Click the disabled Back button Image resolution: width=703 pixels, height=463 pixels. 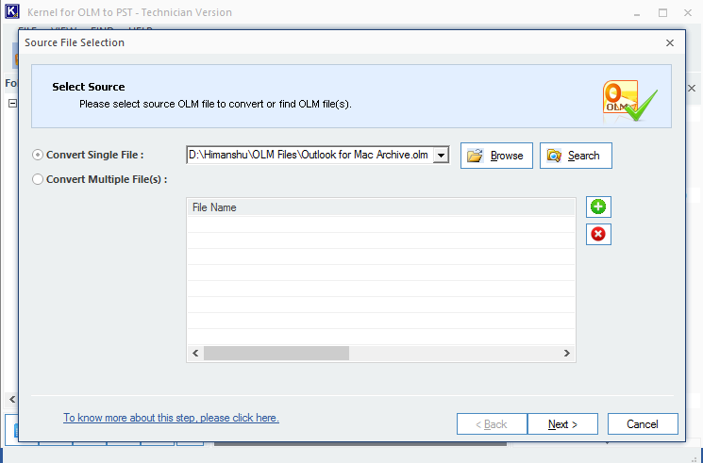492,424
